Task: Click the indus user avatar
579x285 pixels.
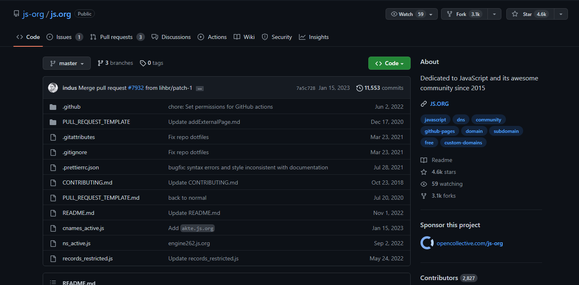Action: tap(53, 88)
